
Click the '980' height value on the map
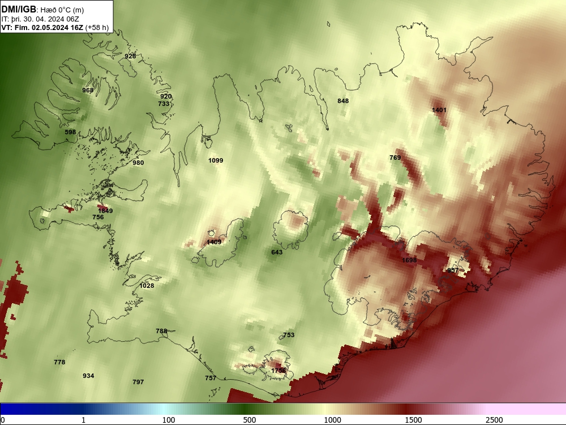pos(138,163)
